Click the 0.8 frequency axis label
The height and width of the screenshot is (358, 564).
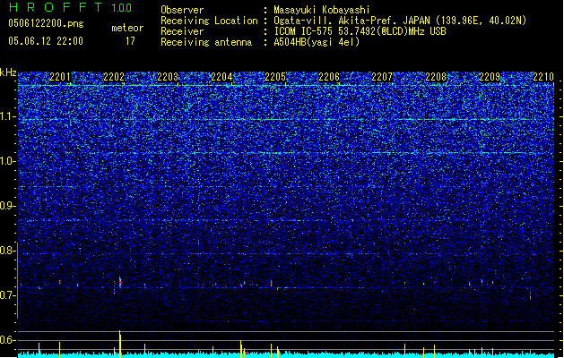tap(7, 251)
